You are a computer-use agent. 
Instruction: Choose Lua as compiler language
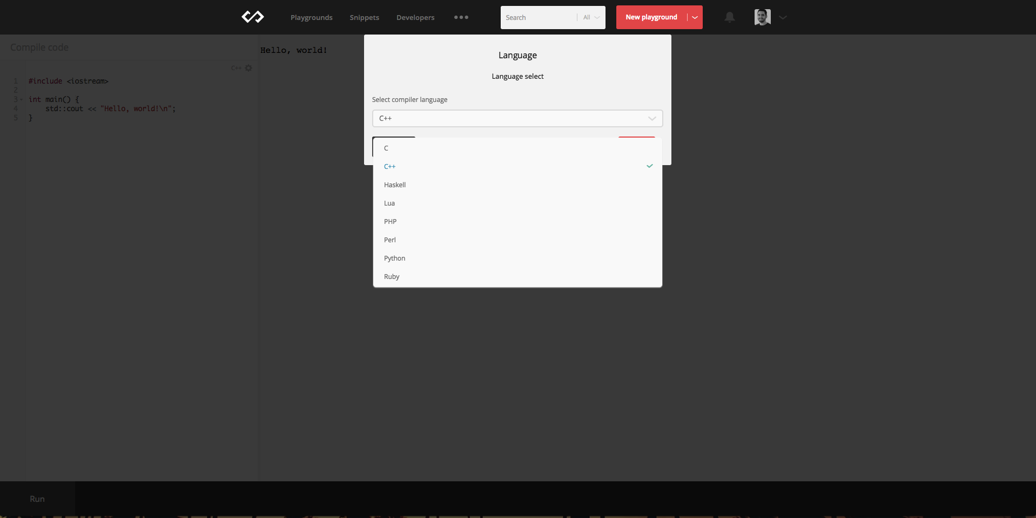click(517, 203)
